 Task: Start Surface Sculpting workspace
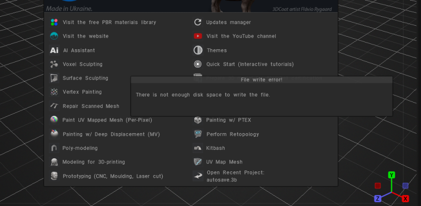click(85, 78)
